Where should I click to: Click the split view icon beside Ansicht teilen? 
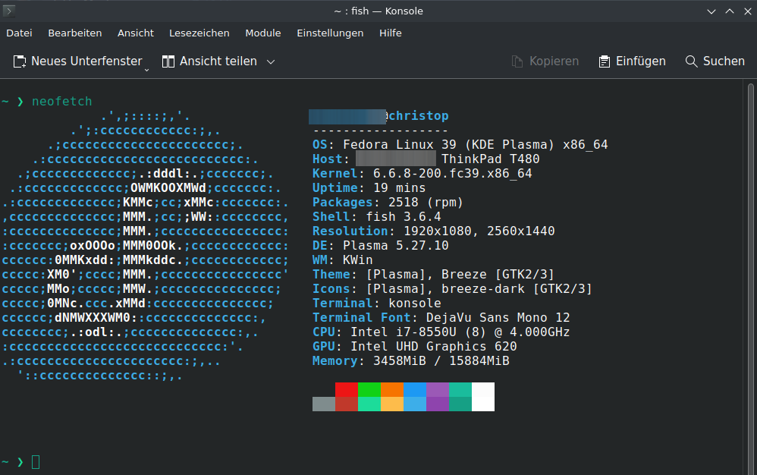tap(167, 61)
